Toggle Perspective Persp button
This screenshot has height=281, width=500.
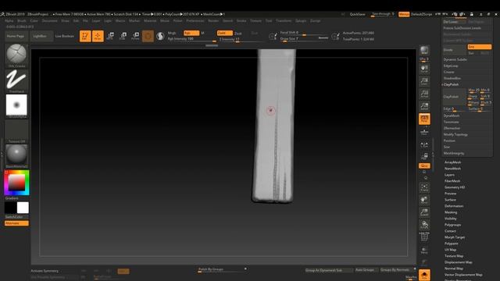coord(424,119)
